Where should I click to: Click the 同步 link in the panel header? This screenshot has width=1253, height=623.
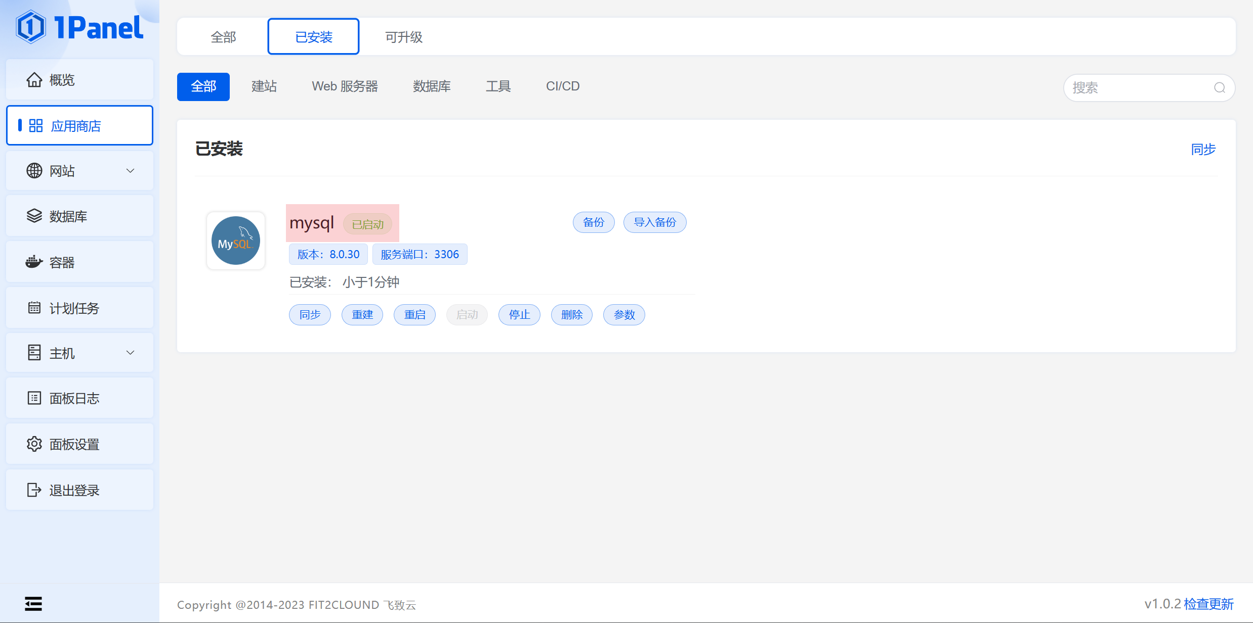tap(1203, 150)
